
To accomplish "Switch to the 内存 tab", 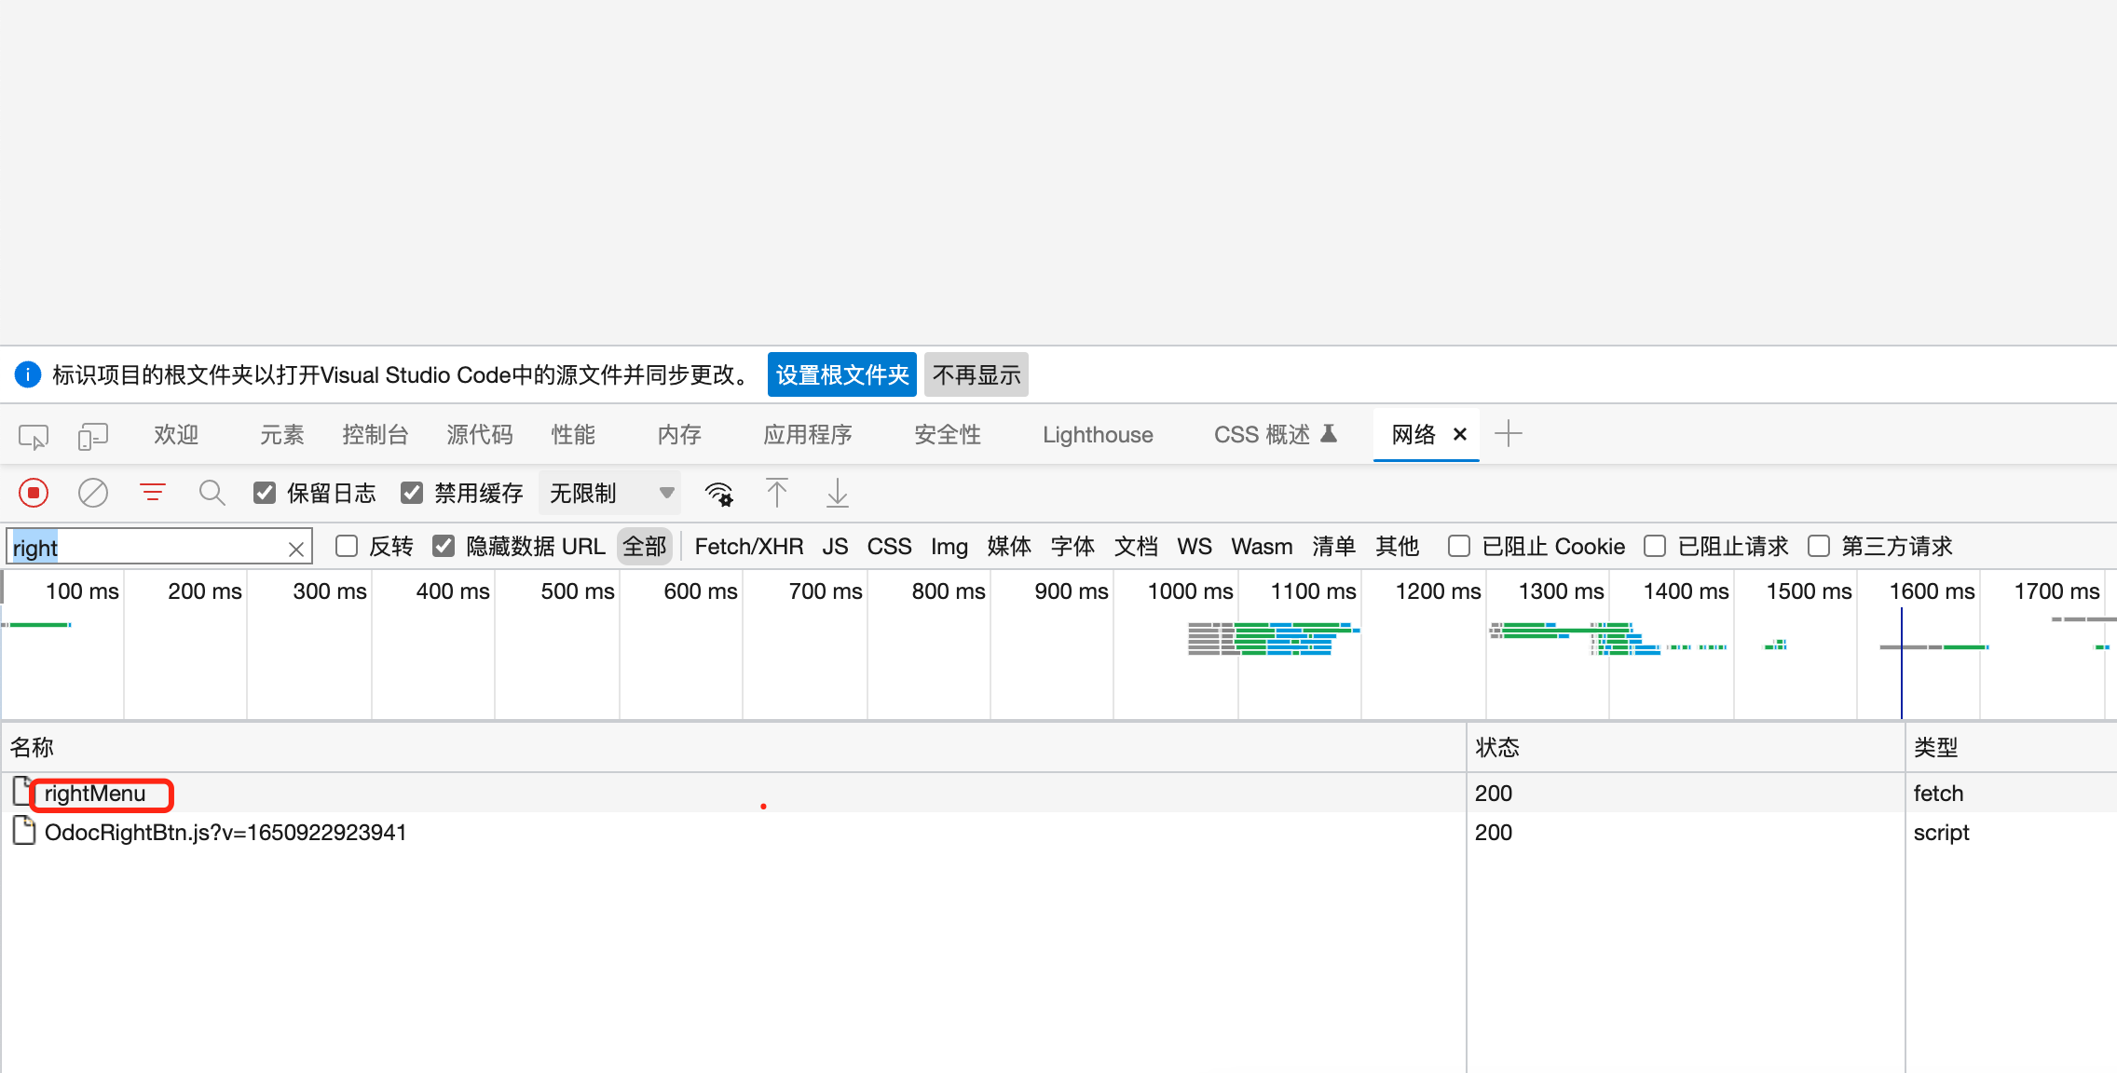I will coord(679,435).
